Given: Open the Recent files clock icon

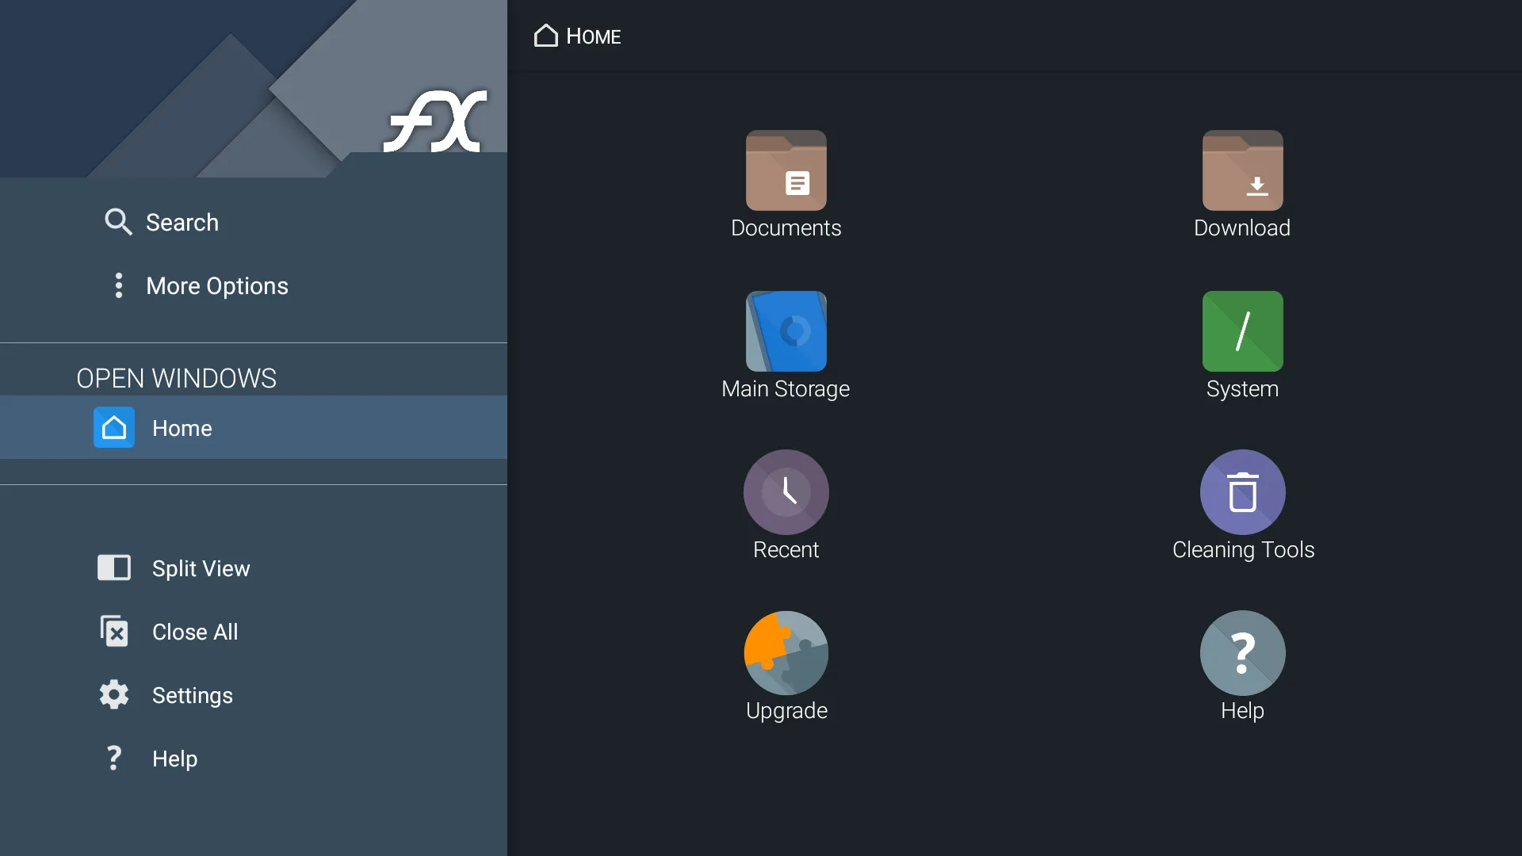Looking at the screenshot, I should [x=786, y=492].
